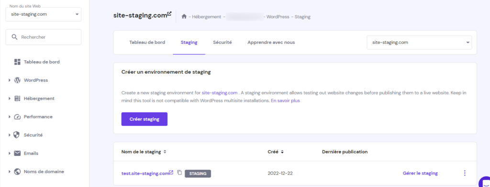Open the Nom du site Web dropdown
490x187 pixels.
pyautogui.click(x=44, y=14)
